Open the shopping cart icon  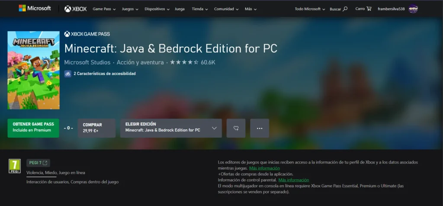click(369, 9)
